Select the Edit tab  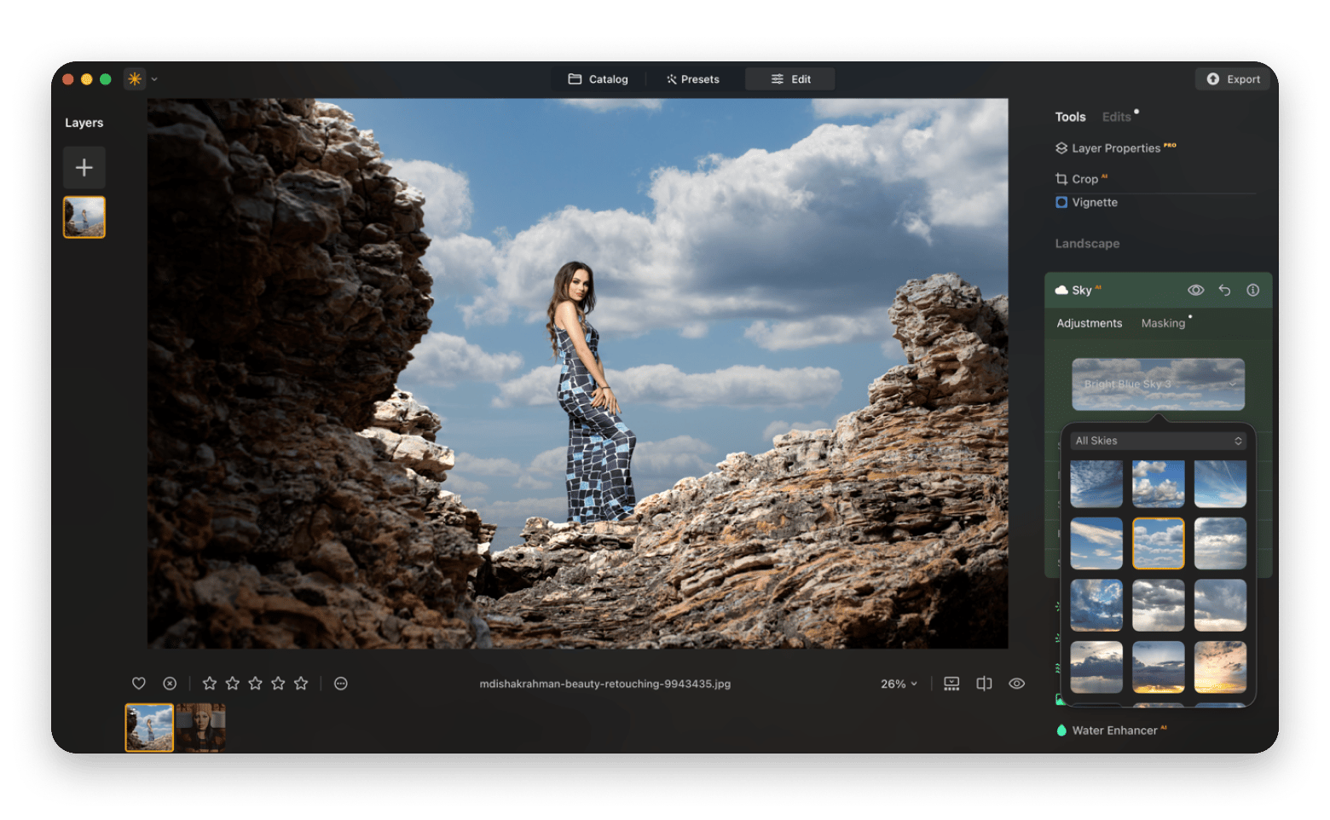tap(790, 79)
